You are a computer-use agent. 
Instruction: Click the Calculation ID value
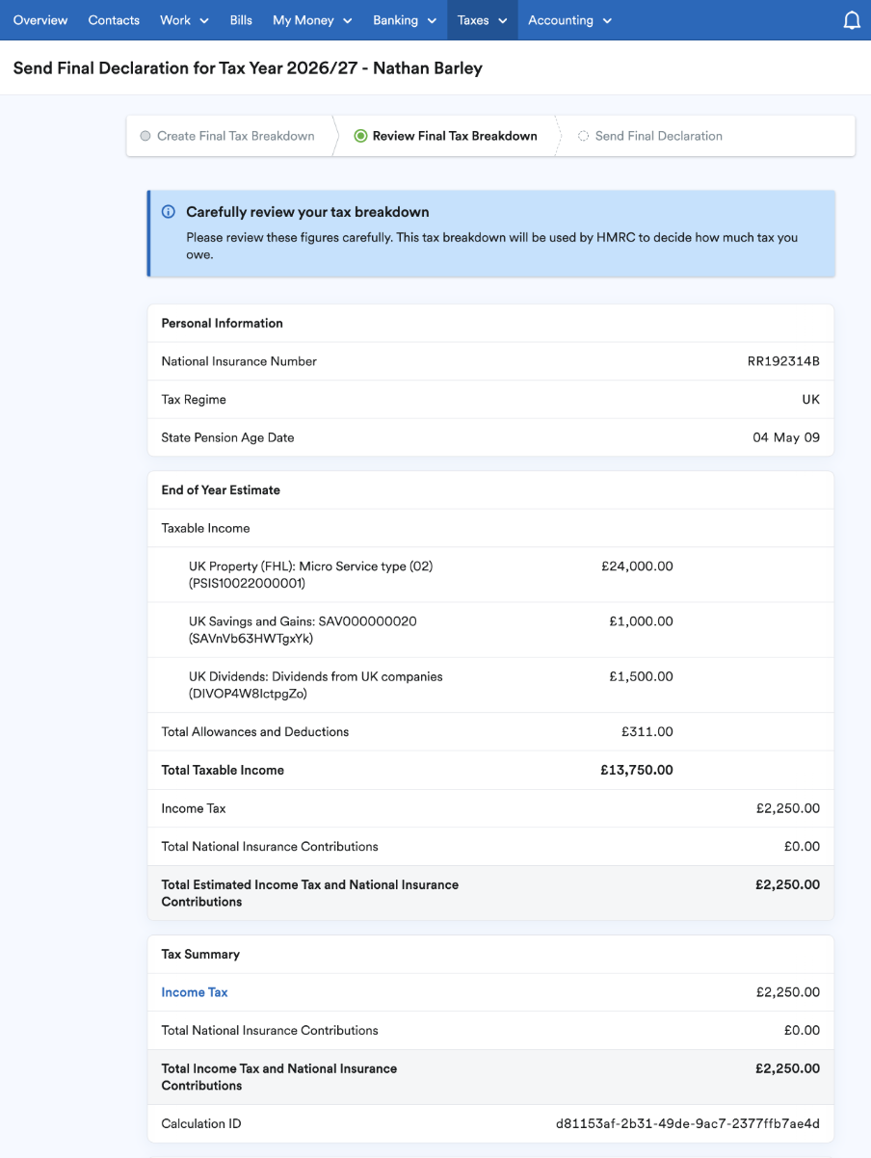coord(688,1123)
